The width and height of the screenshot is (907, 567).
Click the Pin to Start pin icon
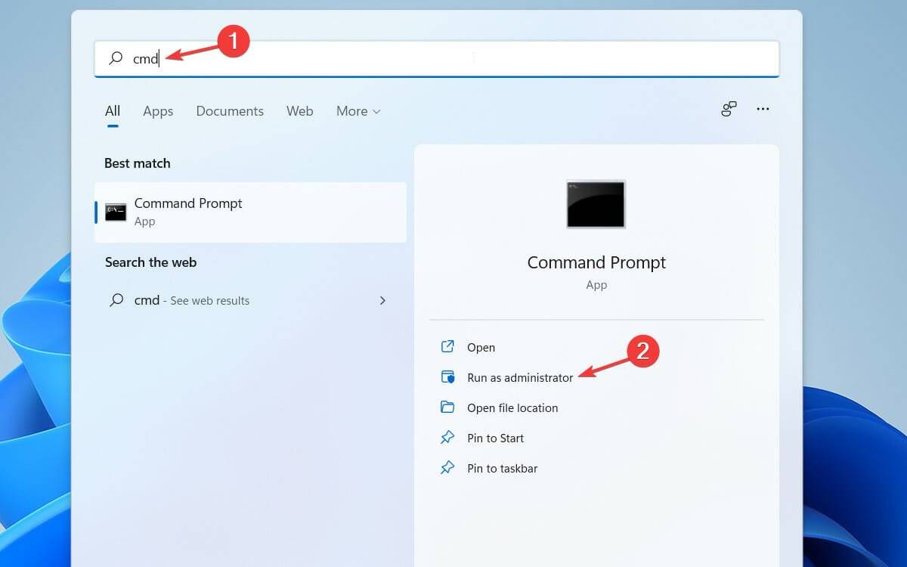448,438
